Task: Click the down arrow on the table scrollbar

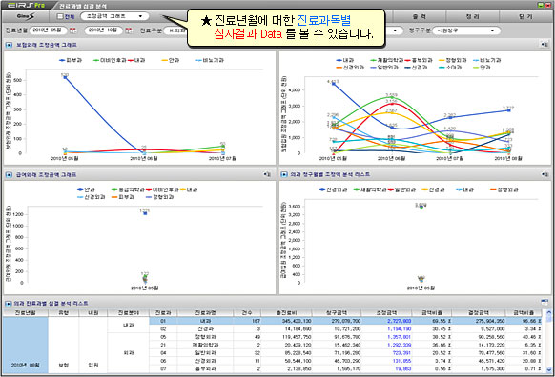Action: coord(548,369)
